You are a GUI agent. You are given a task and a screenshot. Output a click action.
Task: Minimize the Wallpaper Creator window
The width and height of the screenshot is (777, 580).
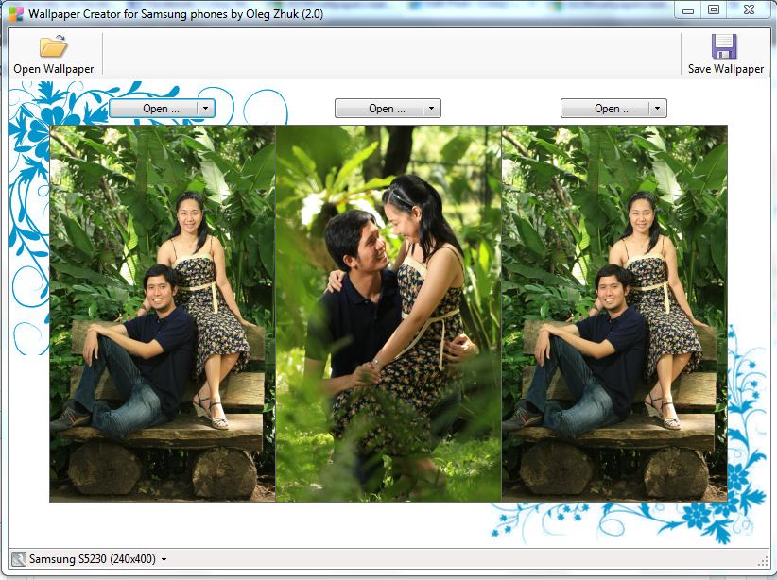(688, 9)
